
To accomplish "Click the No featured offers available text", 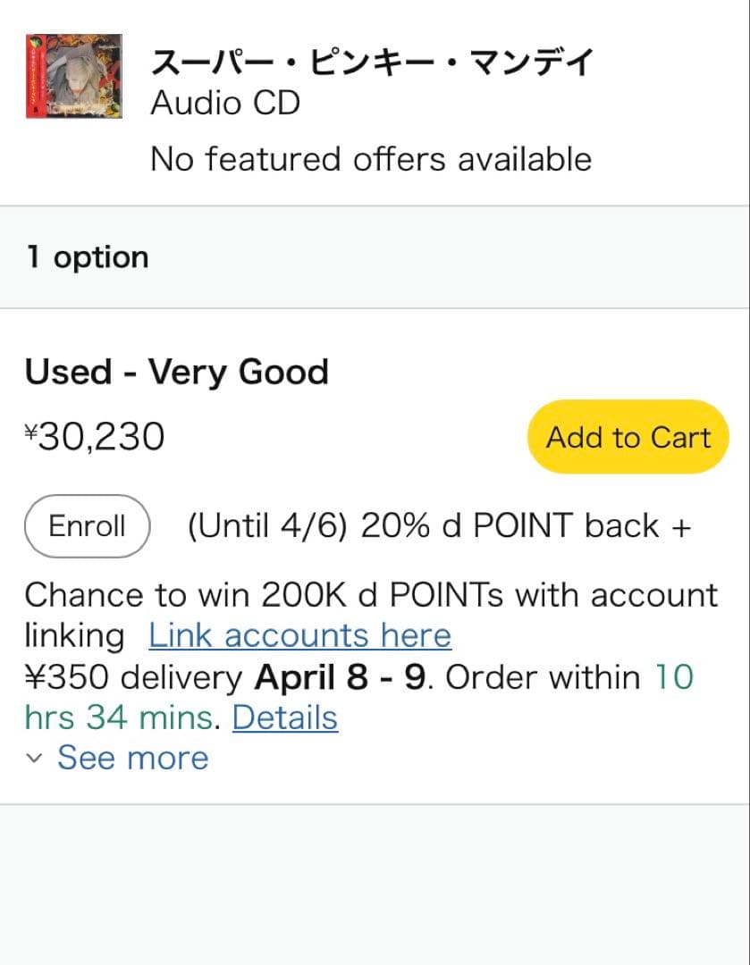I will click(371, 159).
